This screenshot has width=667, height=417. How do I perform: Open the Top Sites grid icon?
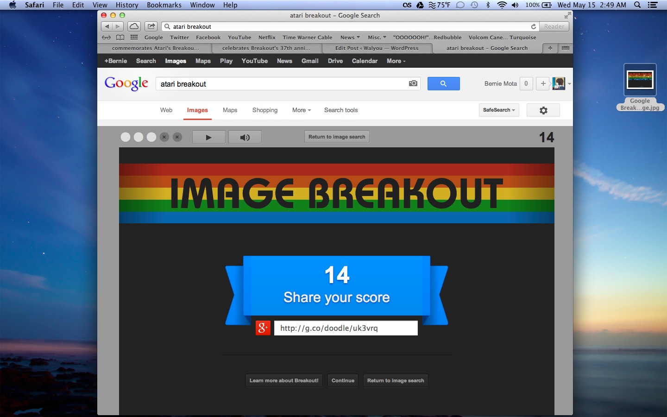(134, 38)
